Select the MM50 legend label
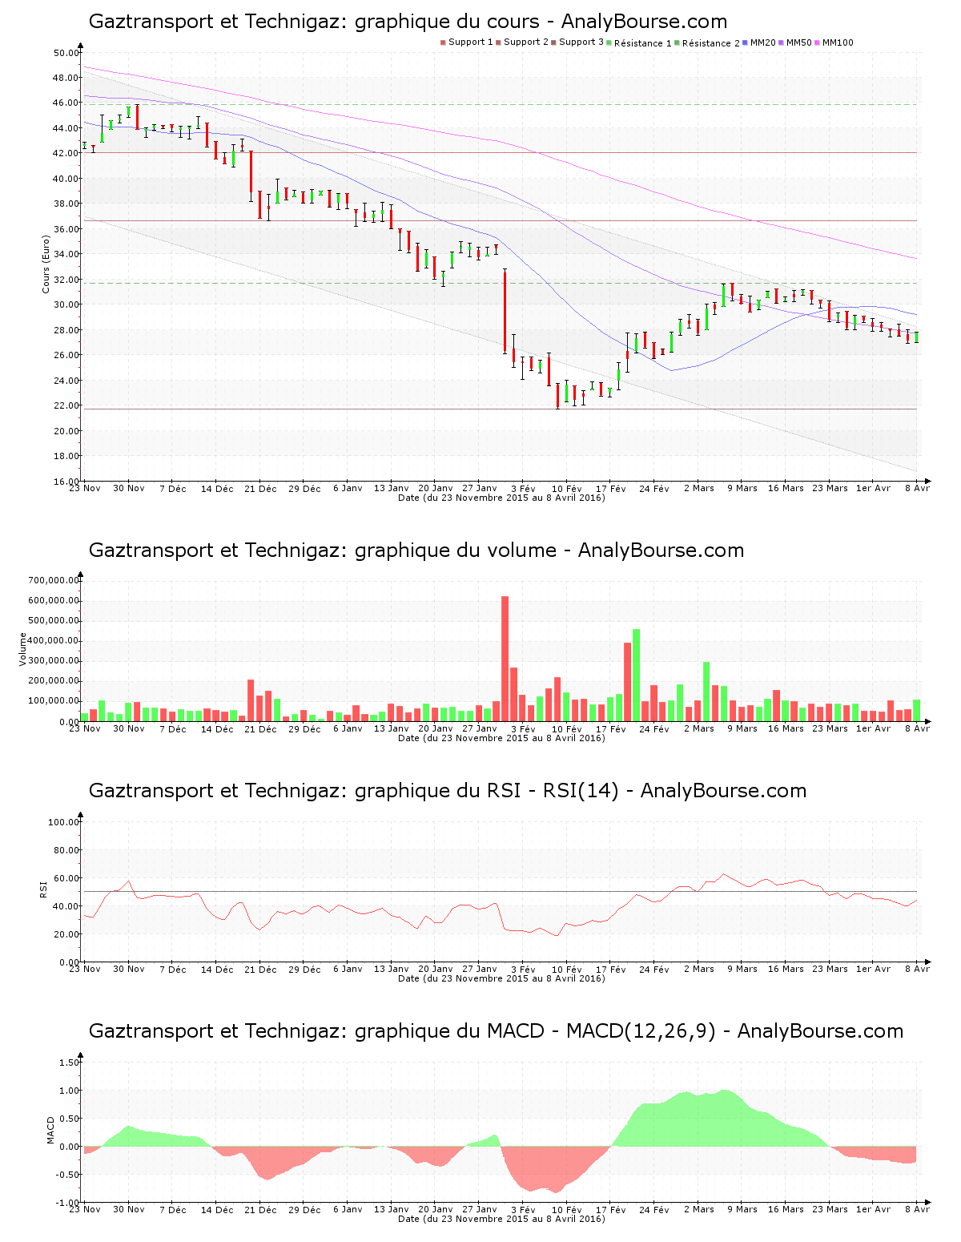961x1242 pixels. click(799, 42)
